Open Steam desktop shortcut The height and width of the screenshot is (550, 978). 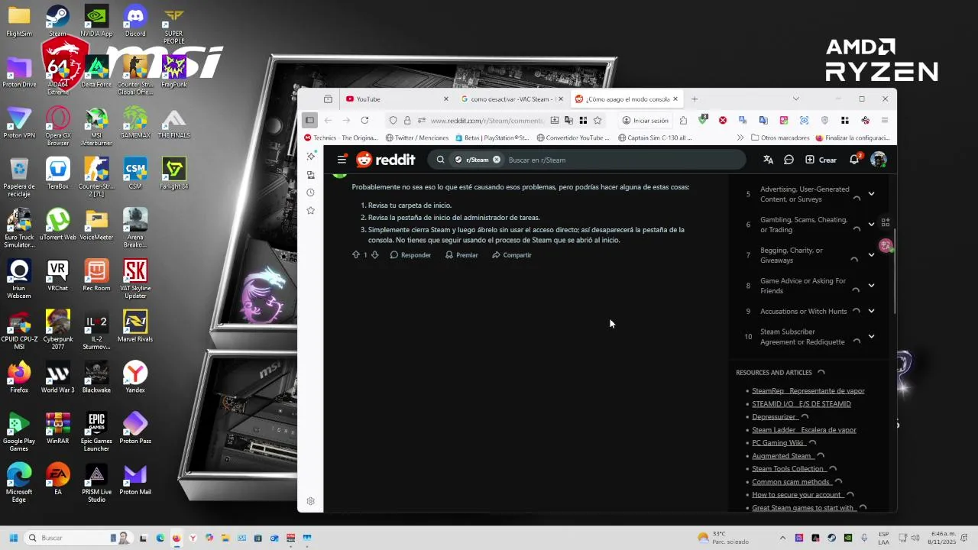point(57,21)
